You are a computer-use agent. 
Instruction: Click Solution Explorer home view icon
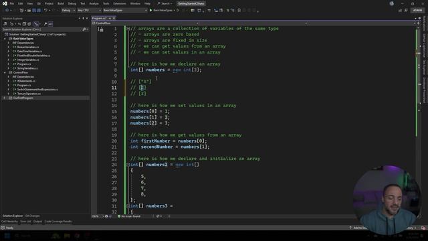5,24
